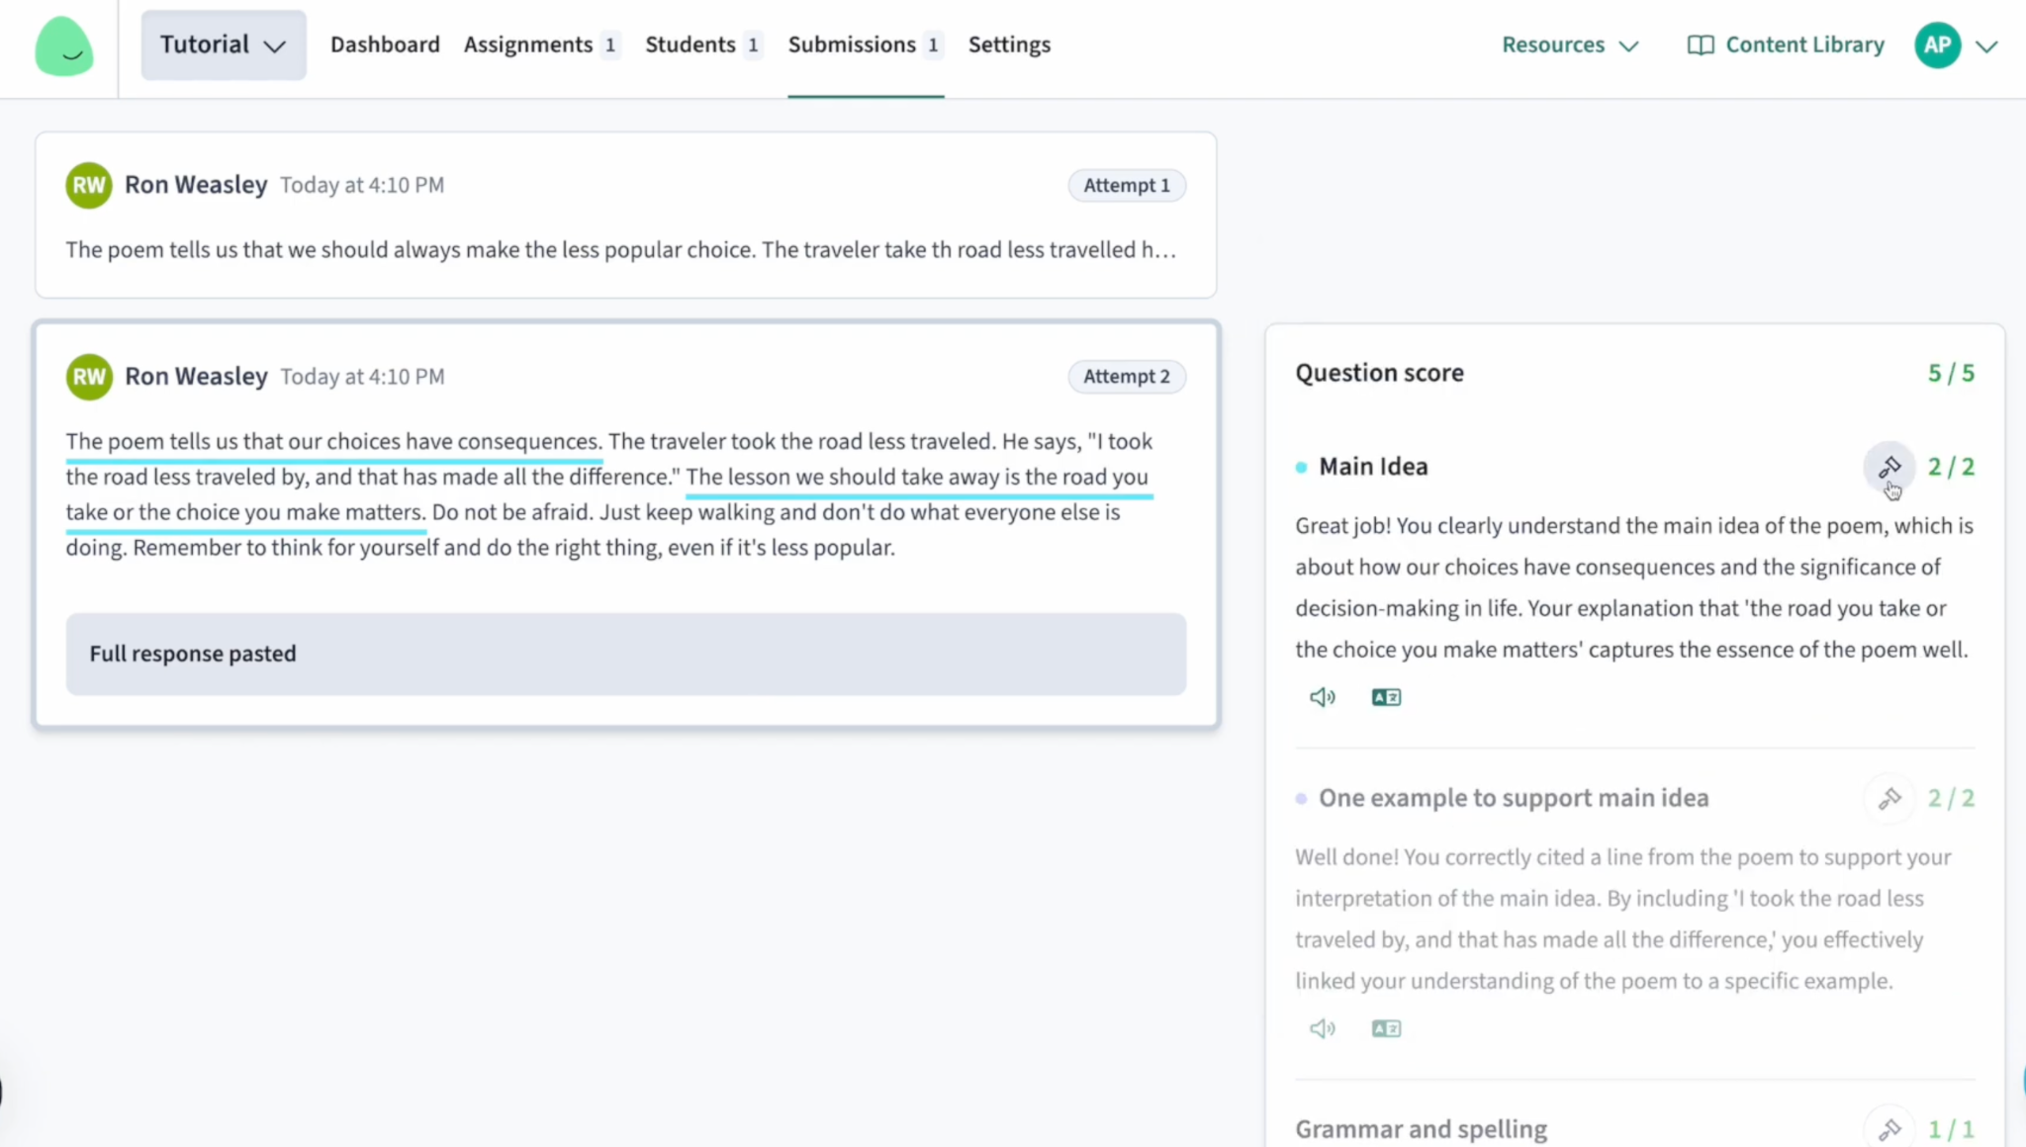Open the Settings tab
2026x1147 pixels.
1009,44
